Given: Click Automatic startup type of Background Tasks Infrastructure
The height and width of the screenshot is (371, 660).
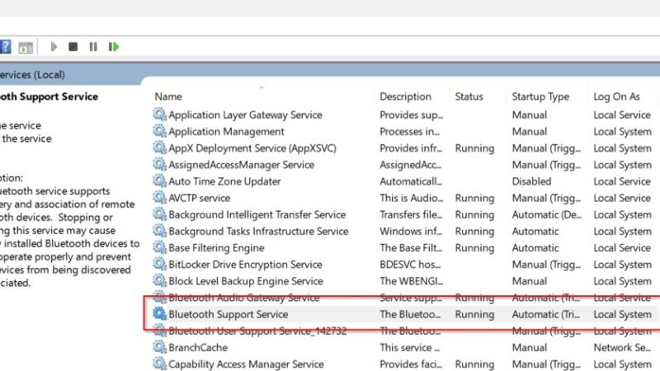Looking at the screenshot, I should point(535,232).
